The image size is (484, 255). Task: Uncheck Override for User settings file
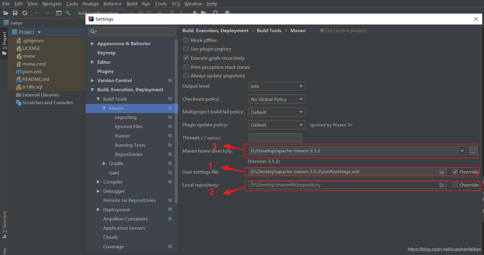[455, 172]
